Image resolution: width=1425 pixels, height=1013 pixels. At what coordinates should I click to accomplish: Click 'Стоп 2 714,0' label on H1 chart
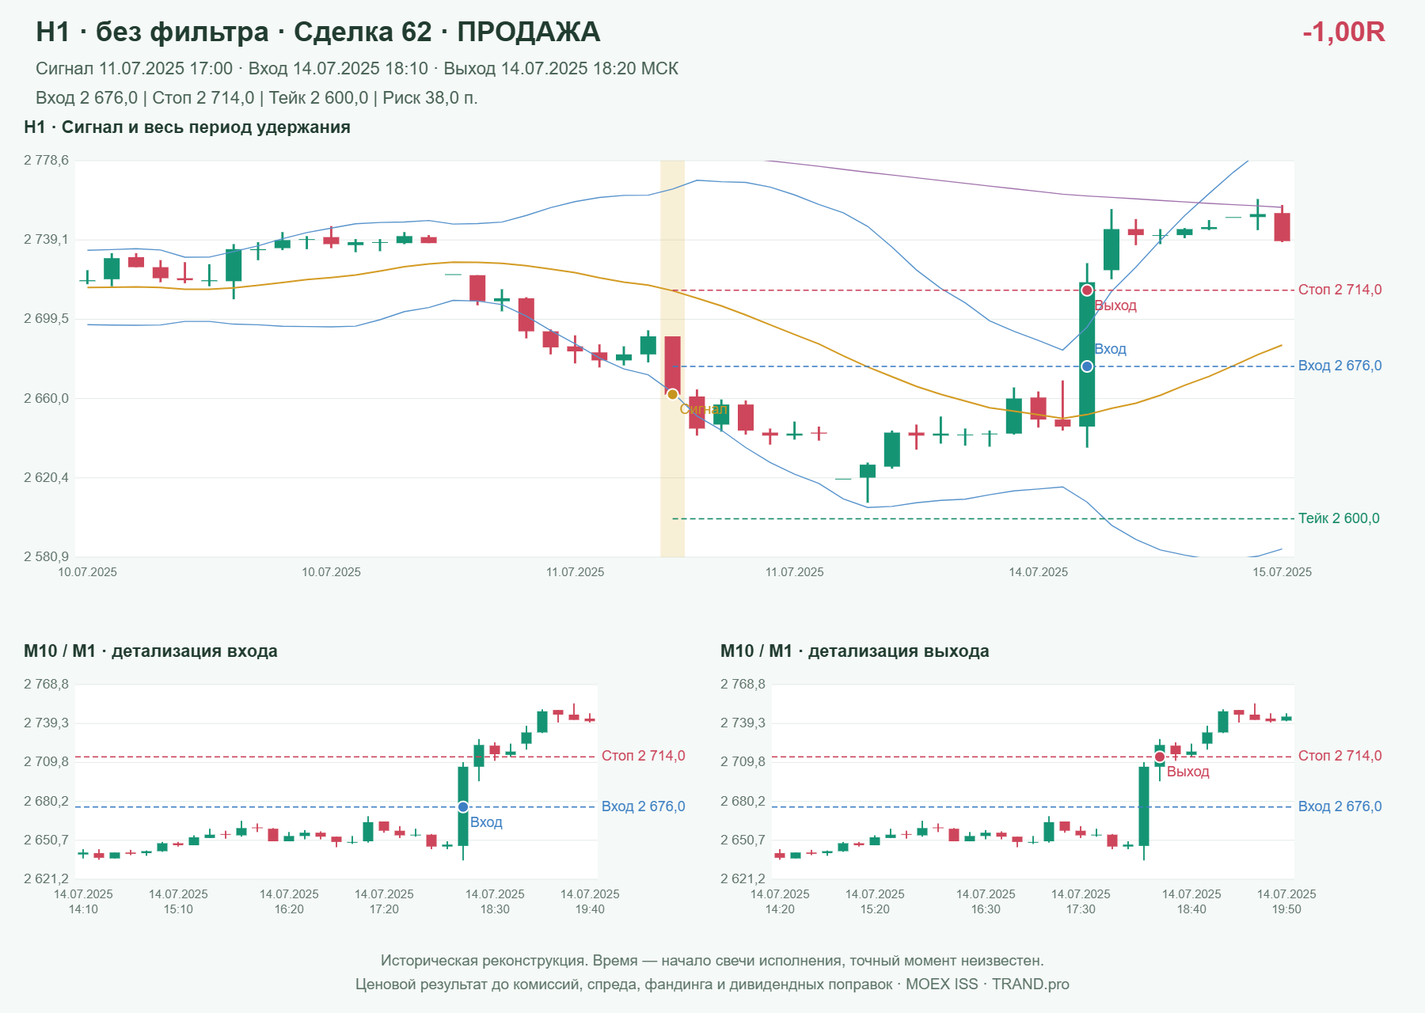1339,290
